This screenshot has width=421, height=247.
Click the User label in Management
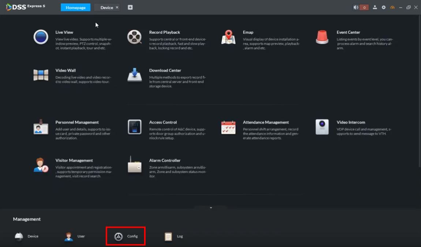81,236
